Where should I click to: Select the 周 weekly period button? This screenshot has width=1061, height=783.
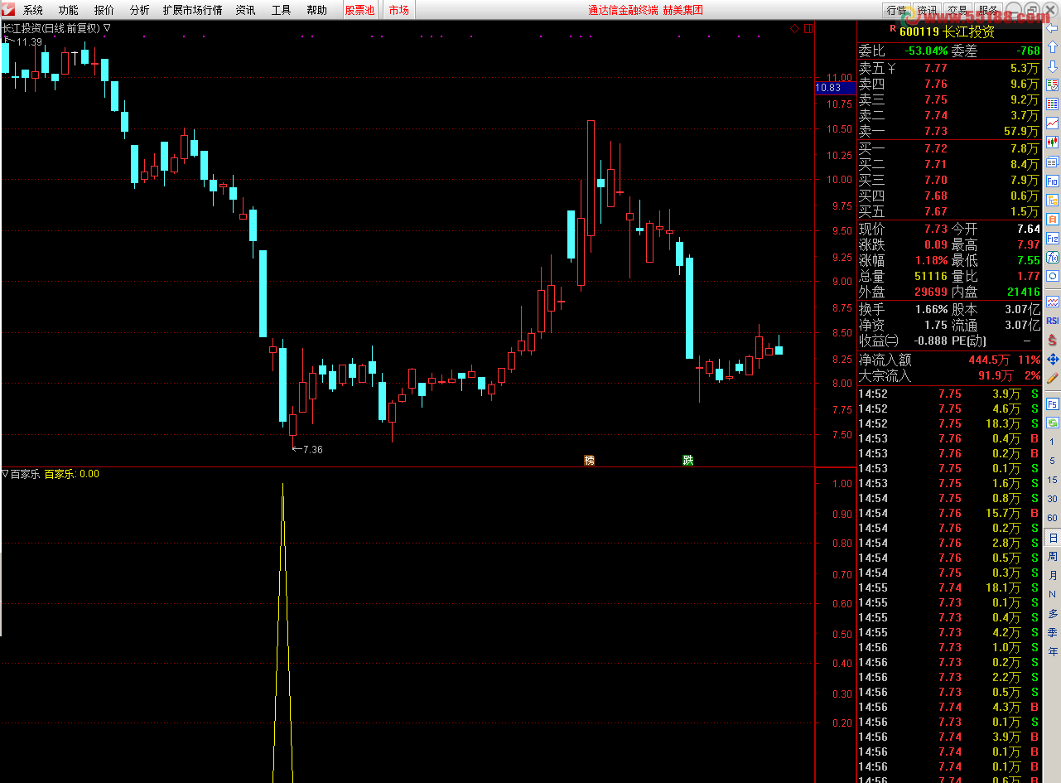1053,557
